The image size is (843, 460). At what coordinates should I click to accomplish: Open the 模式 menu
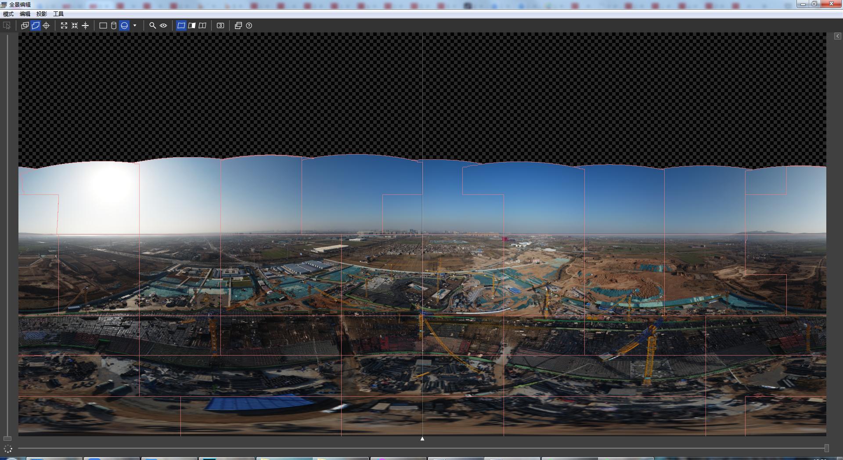(8, 14)
